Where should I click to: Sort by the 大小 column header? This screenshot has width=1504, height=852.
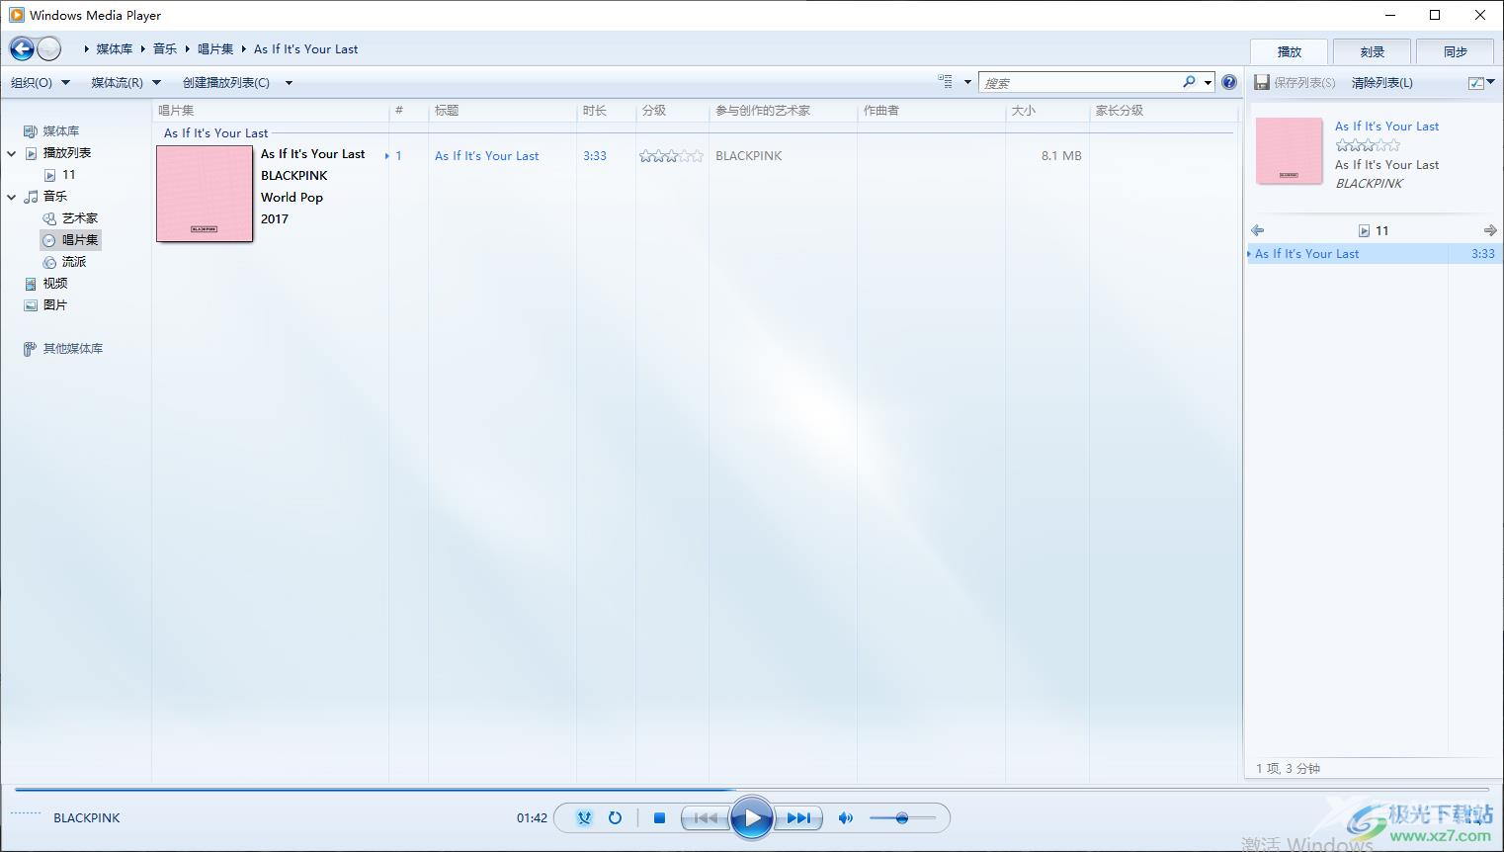[x=1046, y=111]
